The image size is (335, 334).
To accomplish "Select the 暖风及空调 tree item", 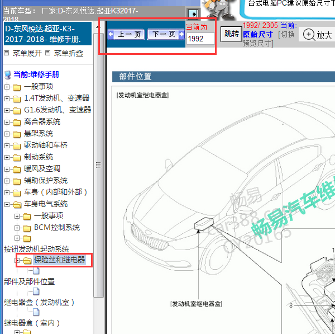I will pos(42,169).
